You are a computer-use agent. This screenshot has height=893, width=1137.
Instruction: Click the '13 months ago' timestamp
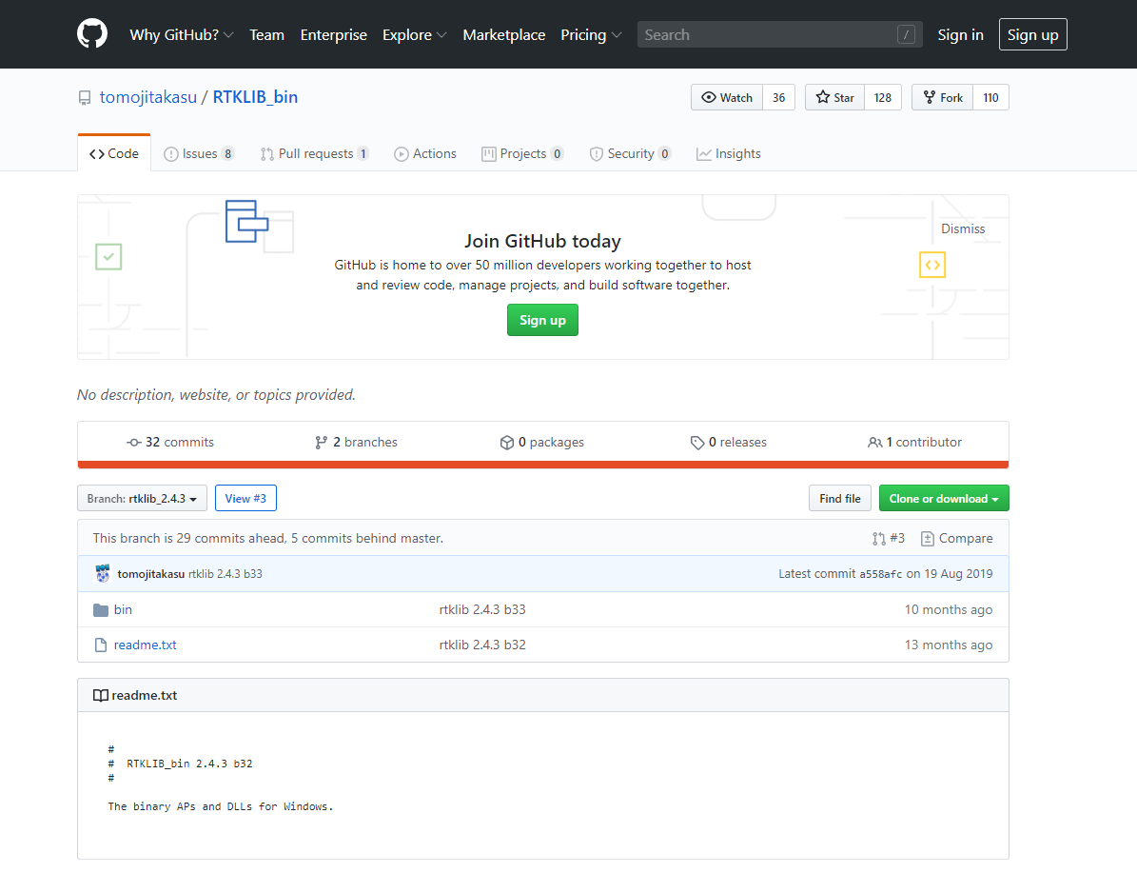[x=949, y=645]
